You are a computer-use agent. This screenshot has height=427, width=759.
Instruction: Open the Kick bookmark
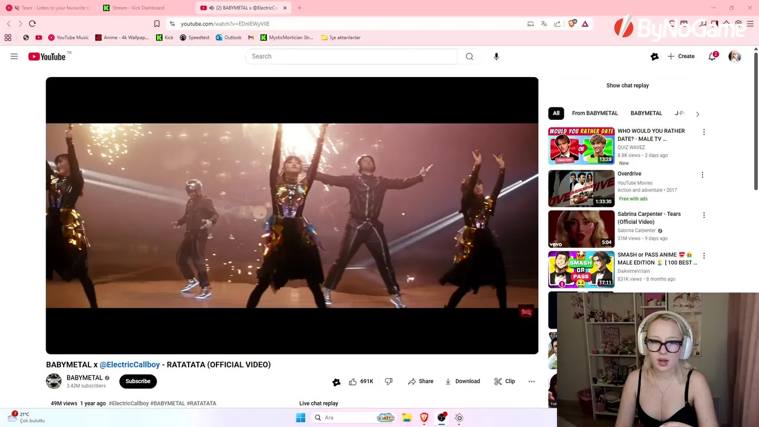coord(165,37)
